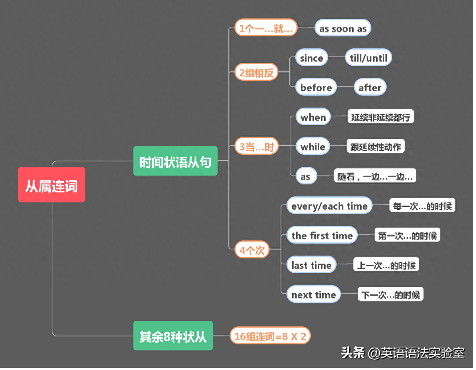Click the 'till/until' node
476x370 pixels.
pyautogui.click(x=368, y=58)
